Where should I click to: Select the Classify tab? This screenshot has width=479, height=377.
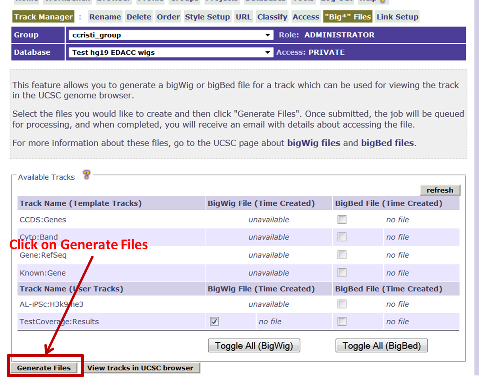(272, 17)
